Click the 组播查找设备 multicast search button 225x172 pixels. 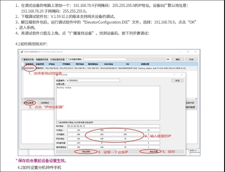pyautogui.click(x=42, y=59)
